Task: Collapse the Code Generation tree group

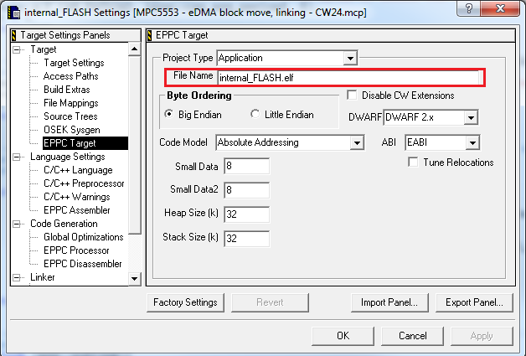Action: 17,224
